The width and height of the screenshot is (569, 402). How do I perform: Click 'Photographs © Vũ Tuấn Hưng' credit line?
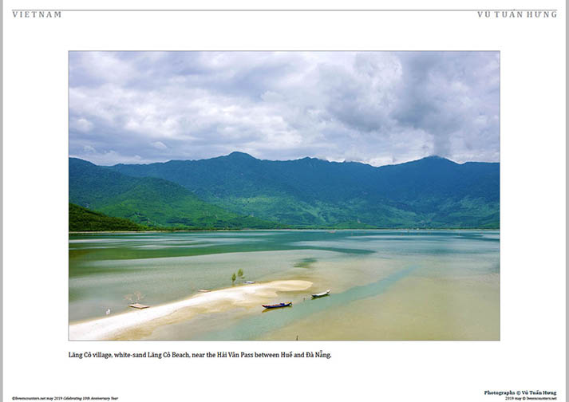520,392
